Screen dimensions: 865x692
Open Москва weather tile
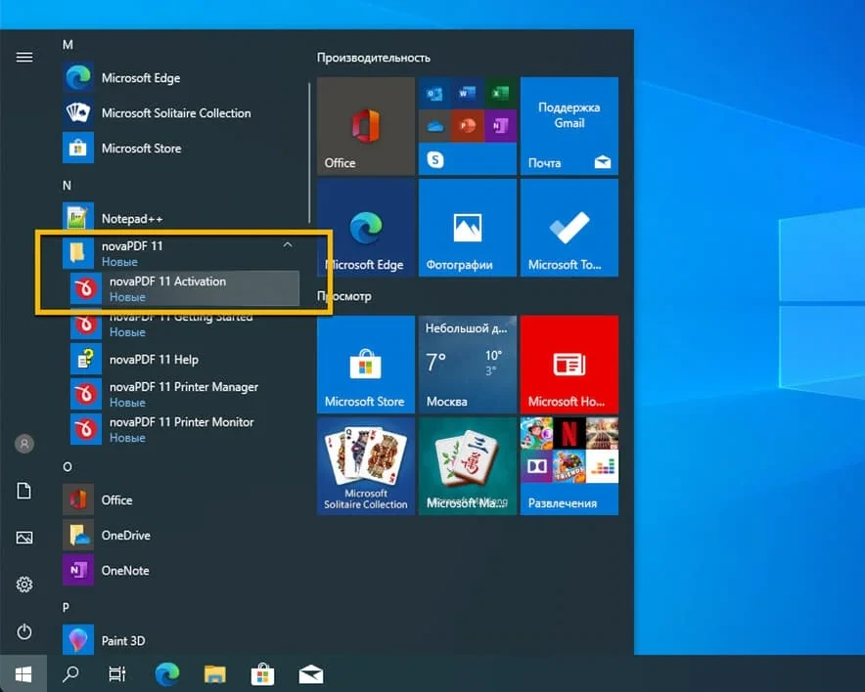(x=468, y=365)
